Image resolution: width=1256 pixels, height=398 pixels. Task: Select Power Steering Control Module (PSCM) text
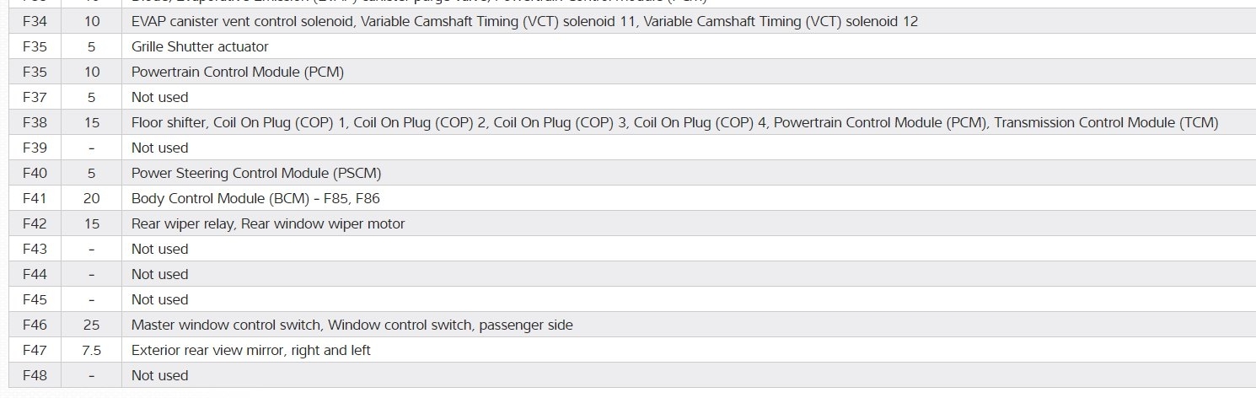pos(256,173)
